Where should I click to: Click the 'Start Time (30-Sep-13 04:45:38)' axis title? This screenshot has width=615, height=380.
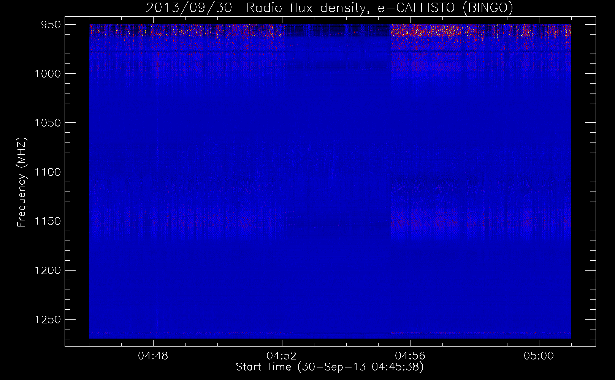click(330, 367)
